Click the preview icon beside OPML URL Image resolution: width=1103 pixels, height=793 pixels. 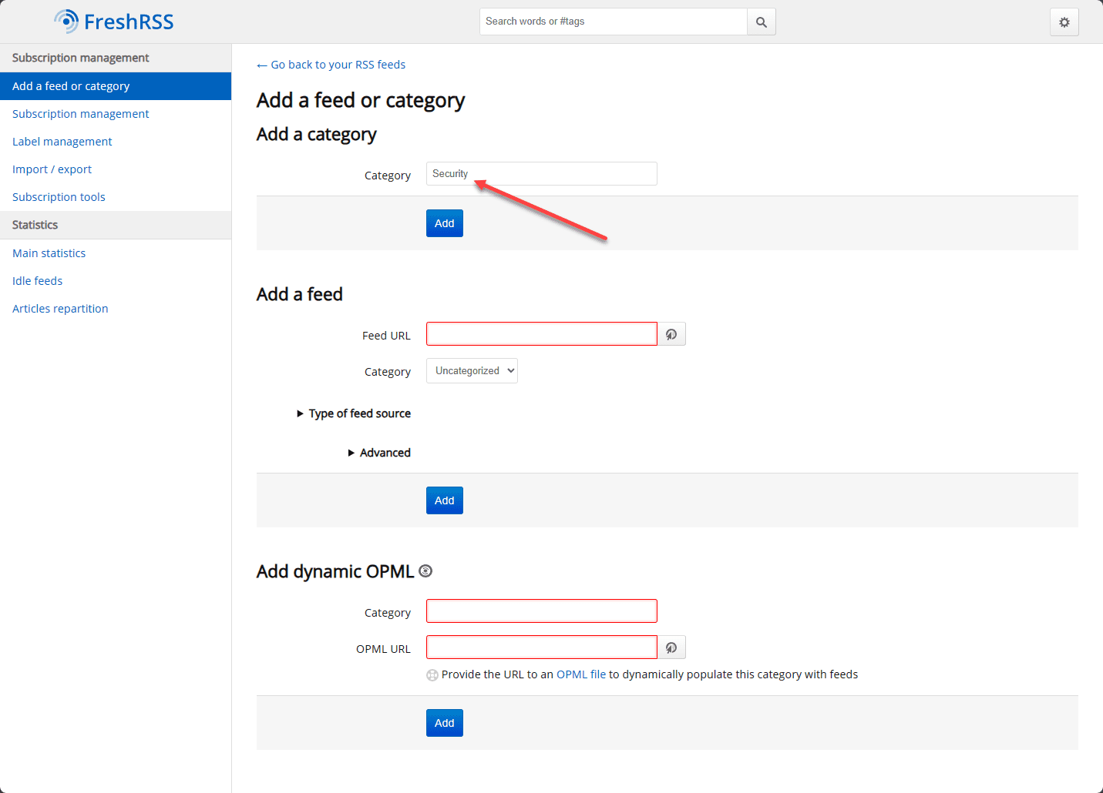pyautogui.click(x=671, y=647)
